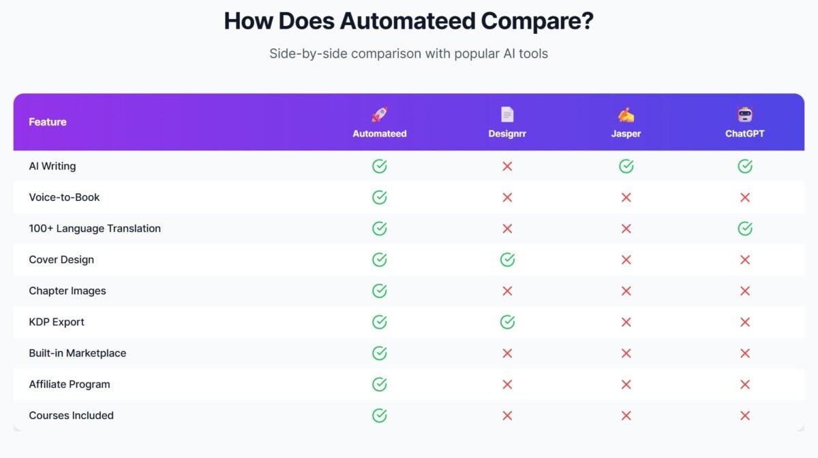Click the Jasper writing hand icon
This screenshot has height=458, width=818.
pyautogui.click(x=626, y=114)
